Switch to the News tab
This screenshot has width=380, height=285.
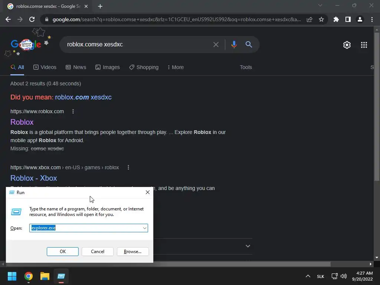coord(76,68)
